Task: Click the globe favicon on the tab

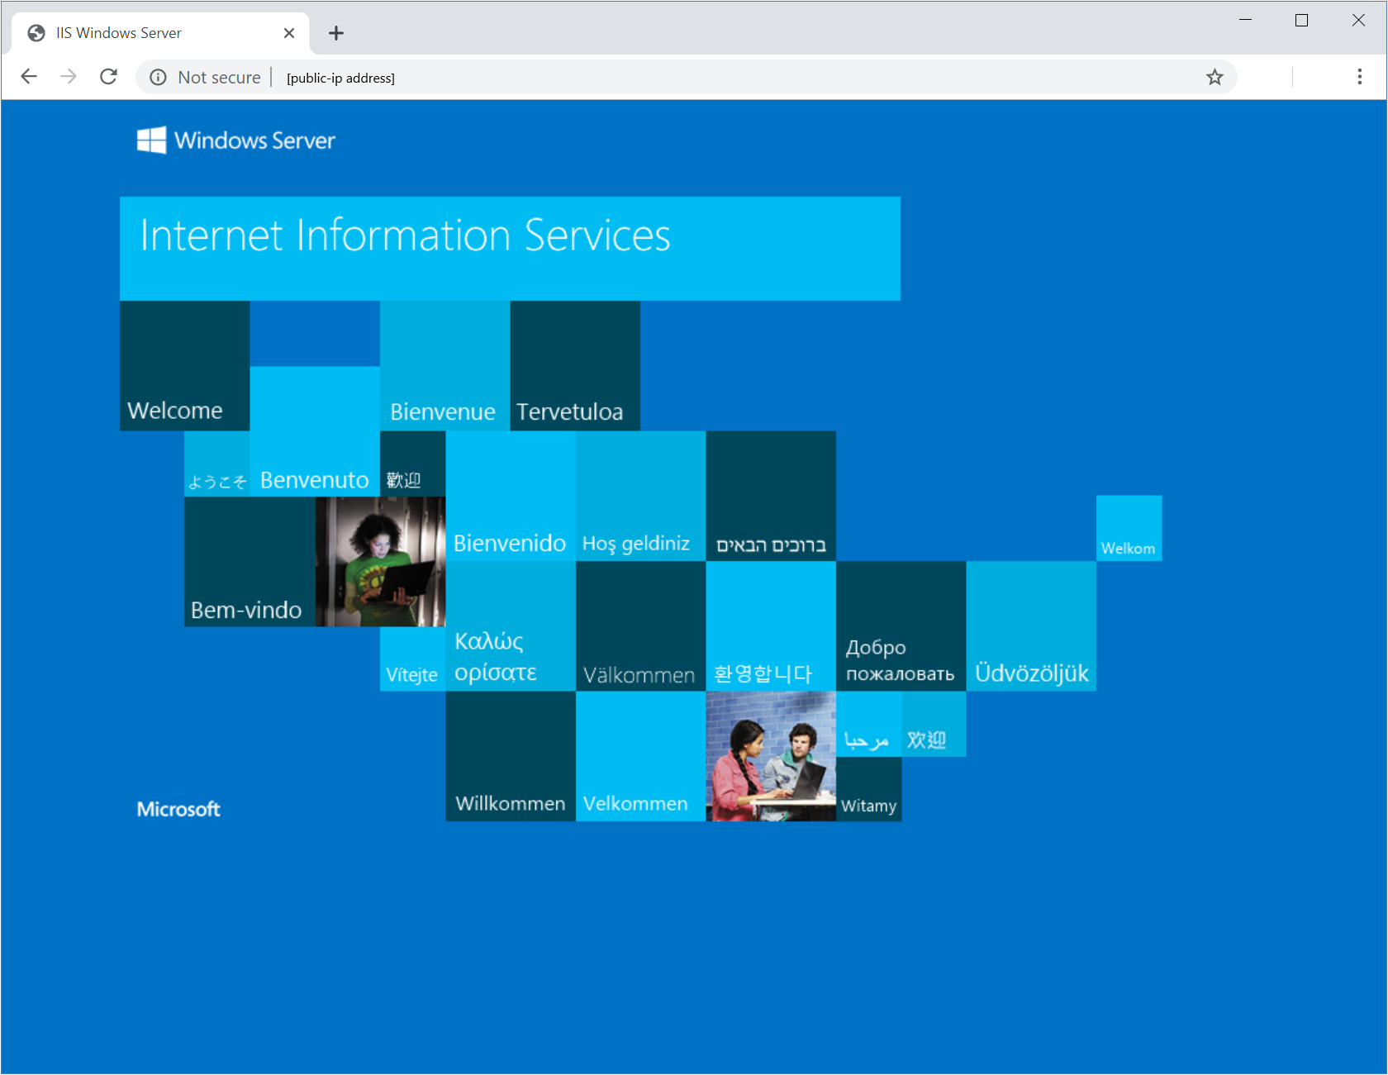Action: click(36, 32)
